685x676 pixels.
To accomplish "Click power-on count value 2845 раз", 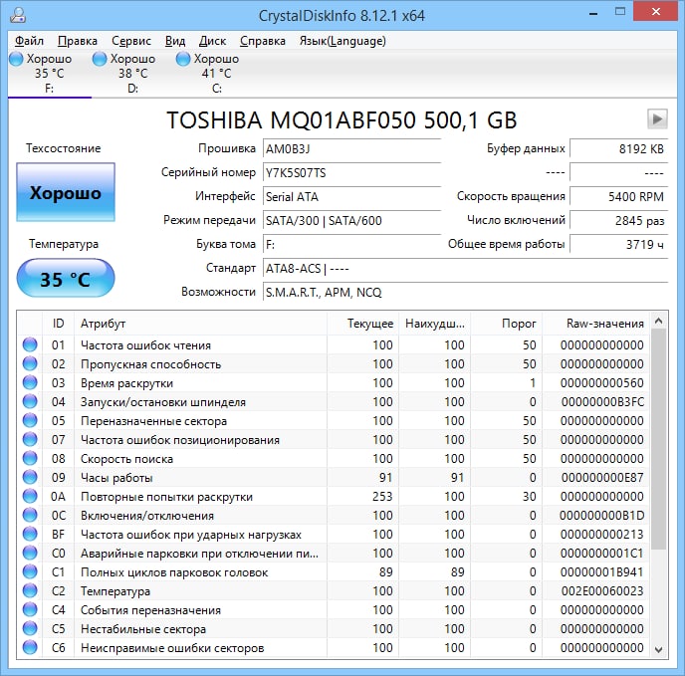I will (x=619, y=221).
